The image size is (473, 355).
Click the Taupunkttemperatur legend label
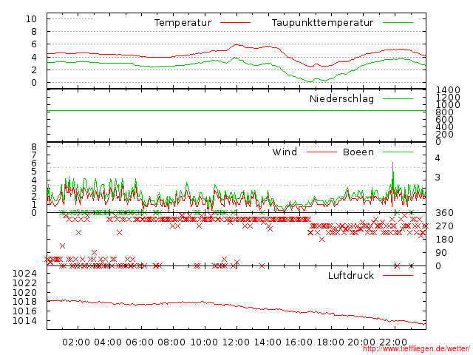322,23
